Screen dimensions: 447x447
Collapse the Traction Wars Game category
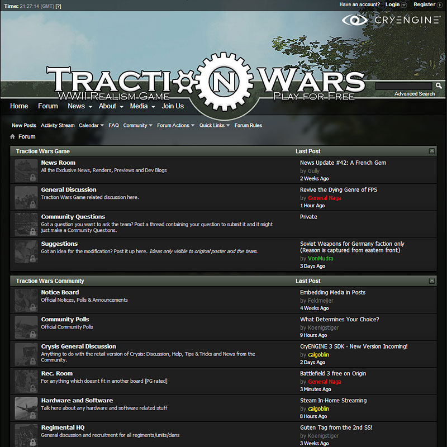point(432,151)
